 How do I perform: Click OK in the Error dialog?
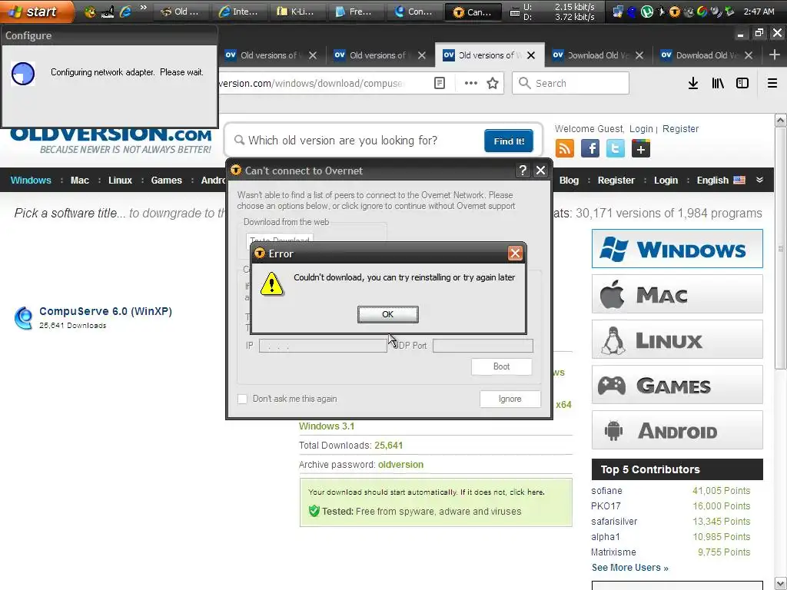(x=387, y=314)
